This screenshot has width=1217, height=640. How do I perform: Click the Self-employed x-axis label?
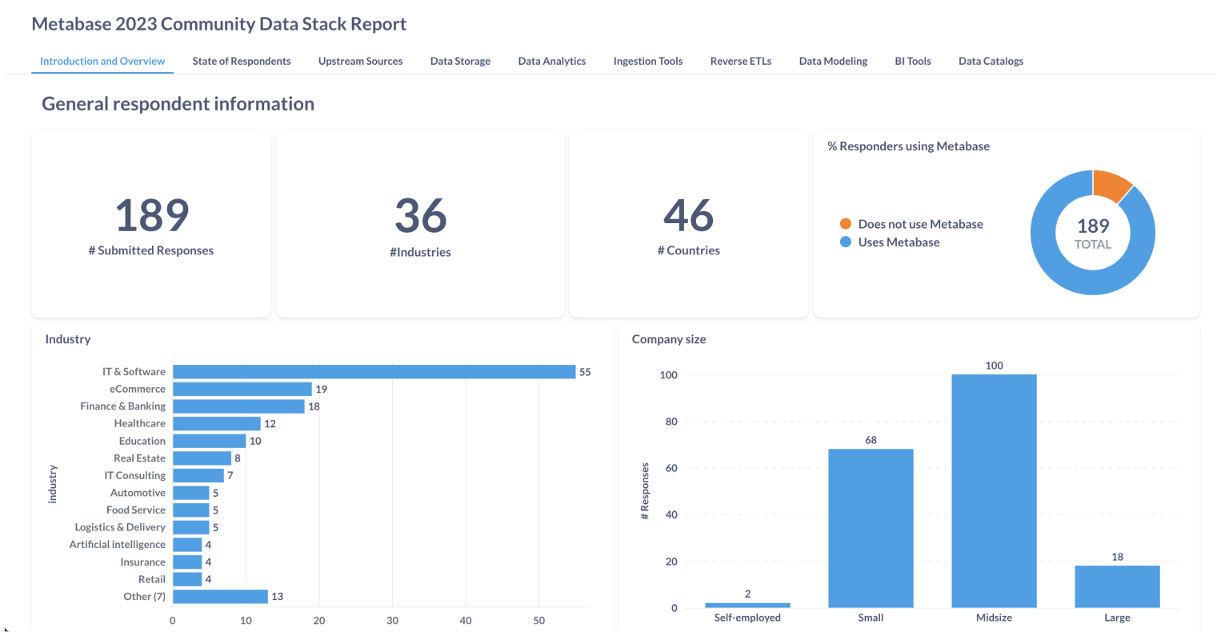click(x=747, y=618)
